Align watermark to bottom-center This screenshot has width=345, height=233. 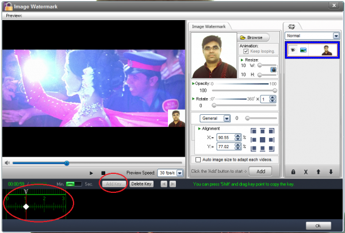point(263,149)
